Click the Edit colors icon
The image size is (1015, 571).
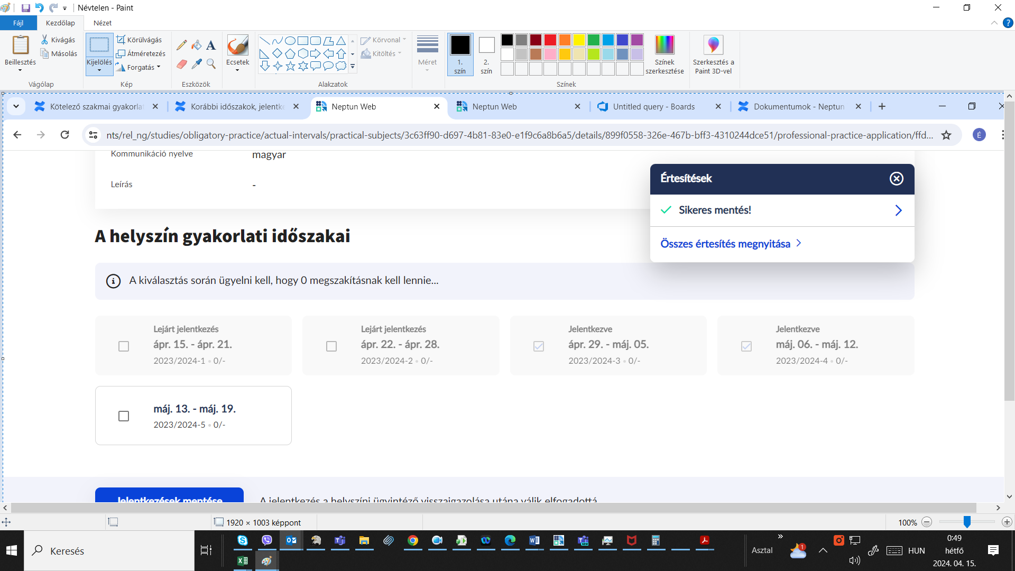click(665, 45)
